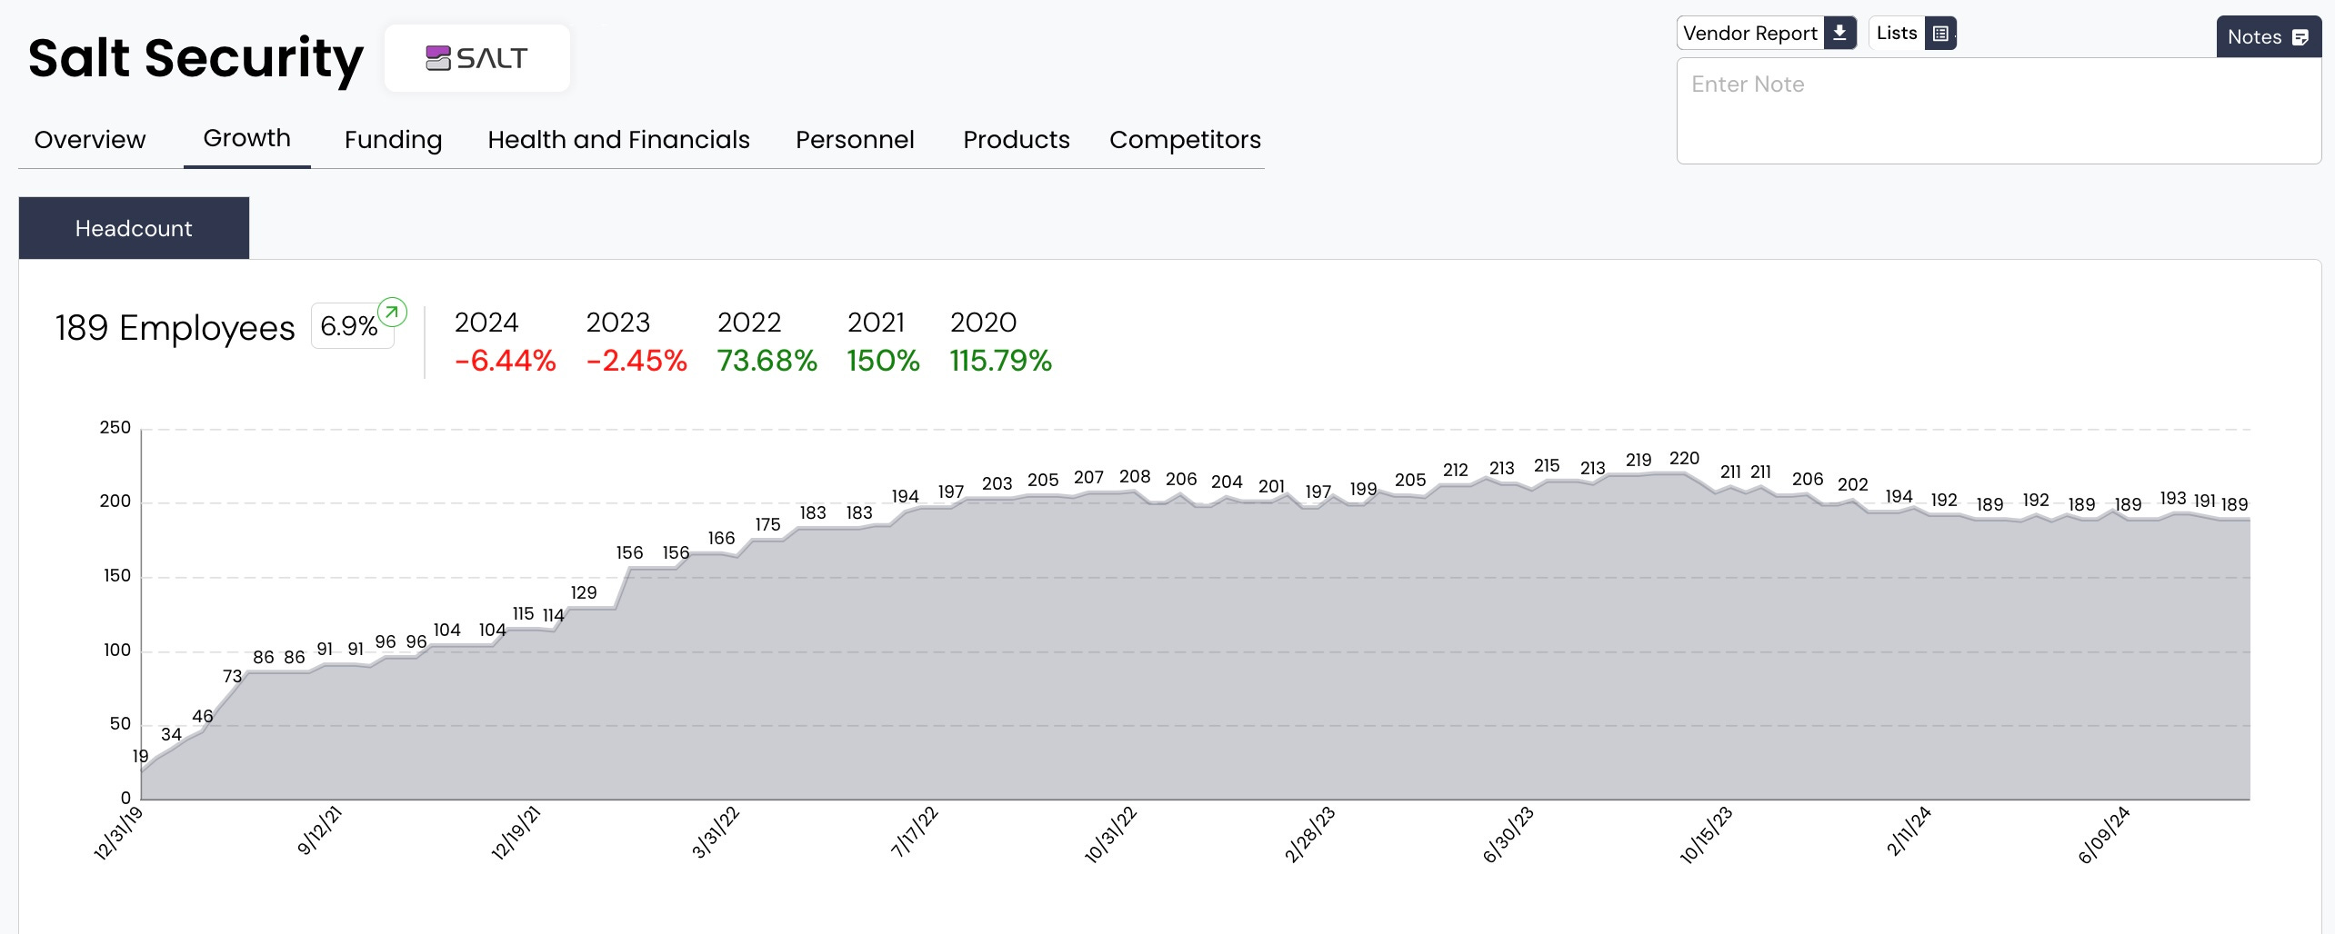Click the data label 203
The image size is (2335, 934).
coord(997,483)
